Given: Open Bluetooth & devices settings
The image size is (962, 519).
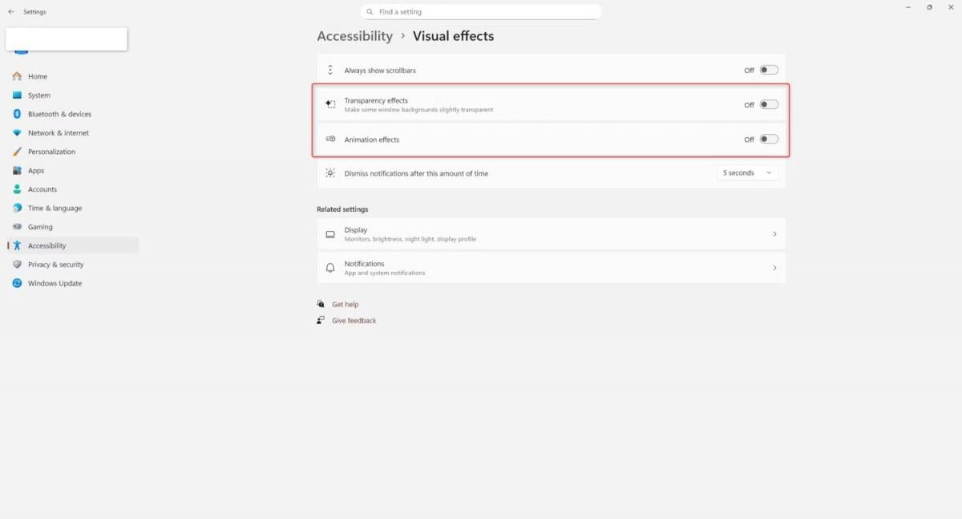Looking at the screenshot, I should [18, 114].
